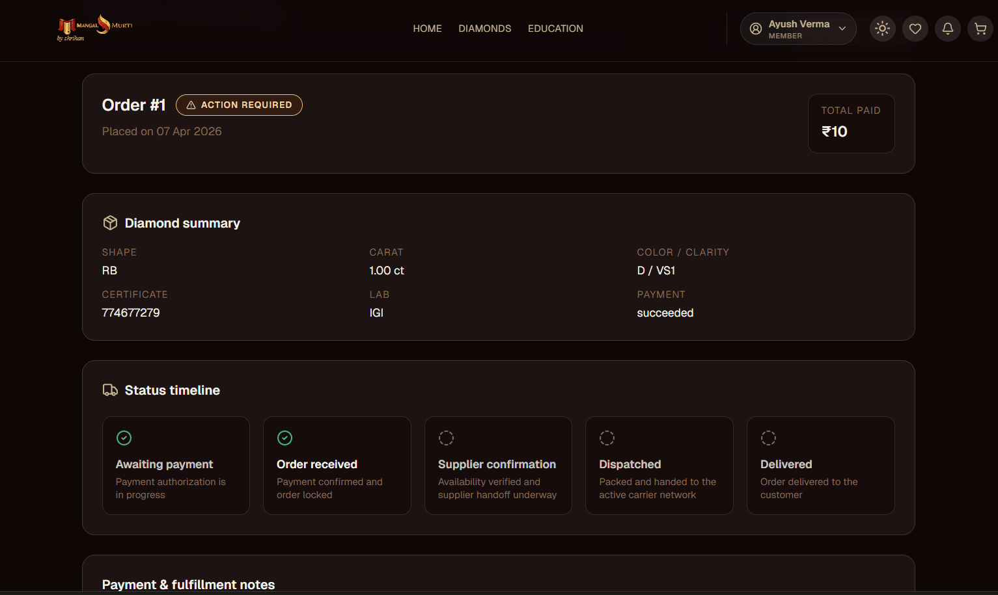Image resolution: width=998 pixels, height=595 pixels.
Task: Click the green checkmark on Order received
Action: tap(285, 438)
